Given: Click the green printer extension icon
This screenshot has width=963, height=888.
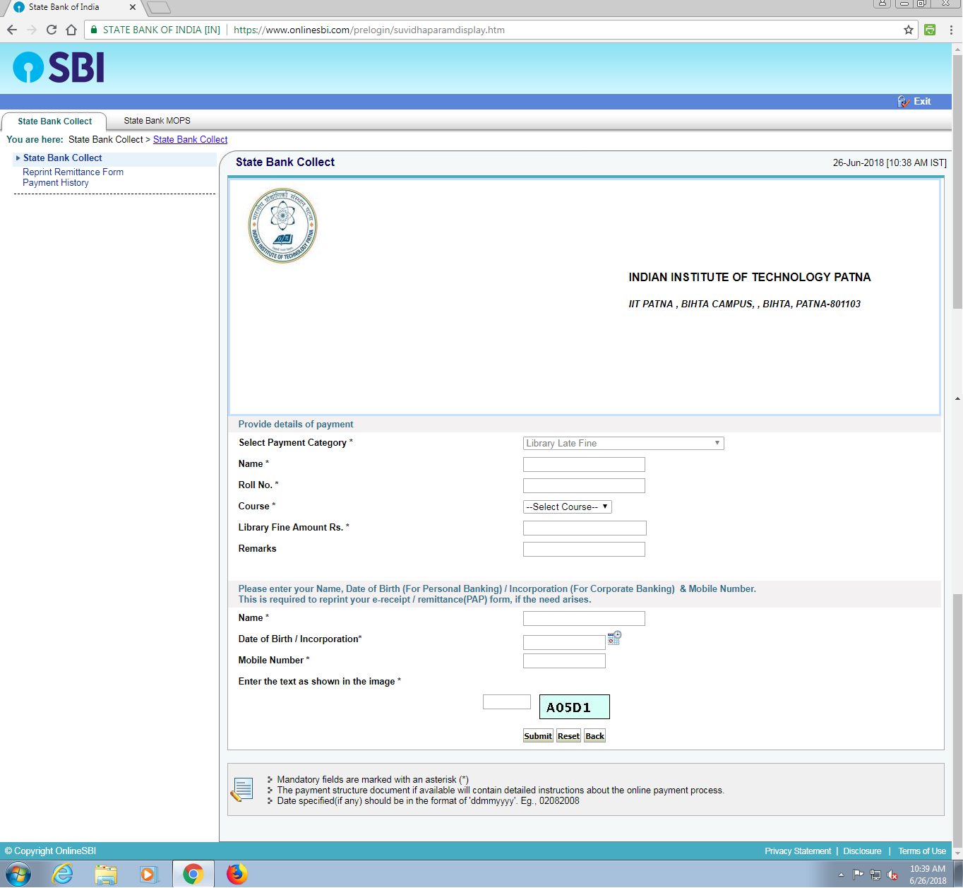Looking at the screenshot, I should (930, 30).
